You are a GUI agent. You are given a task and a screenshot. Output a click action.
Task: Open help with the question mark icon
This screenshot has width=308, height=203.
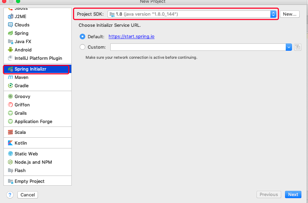click(x=10, y=195)
